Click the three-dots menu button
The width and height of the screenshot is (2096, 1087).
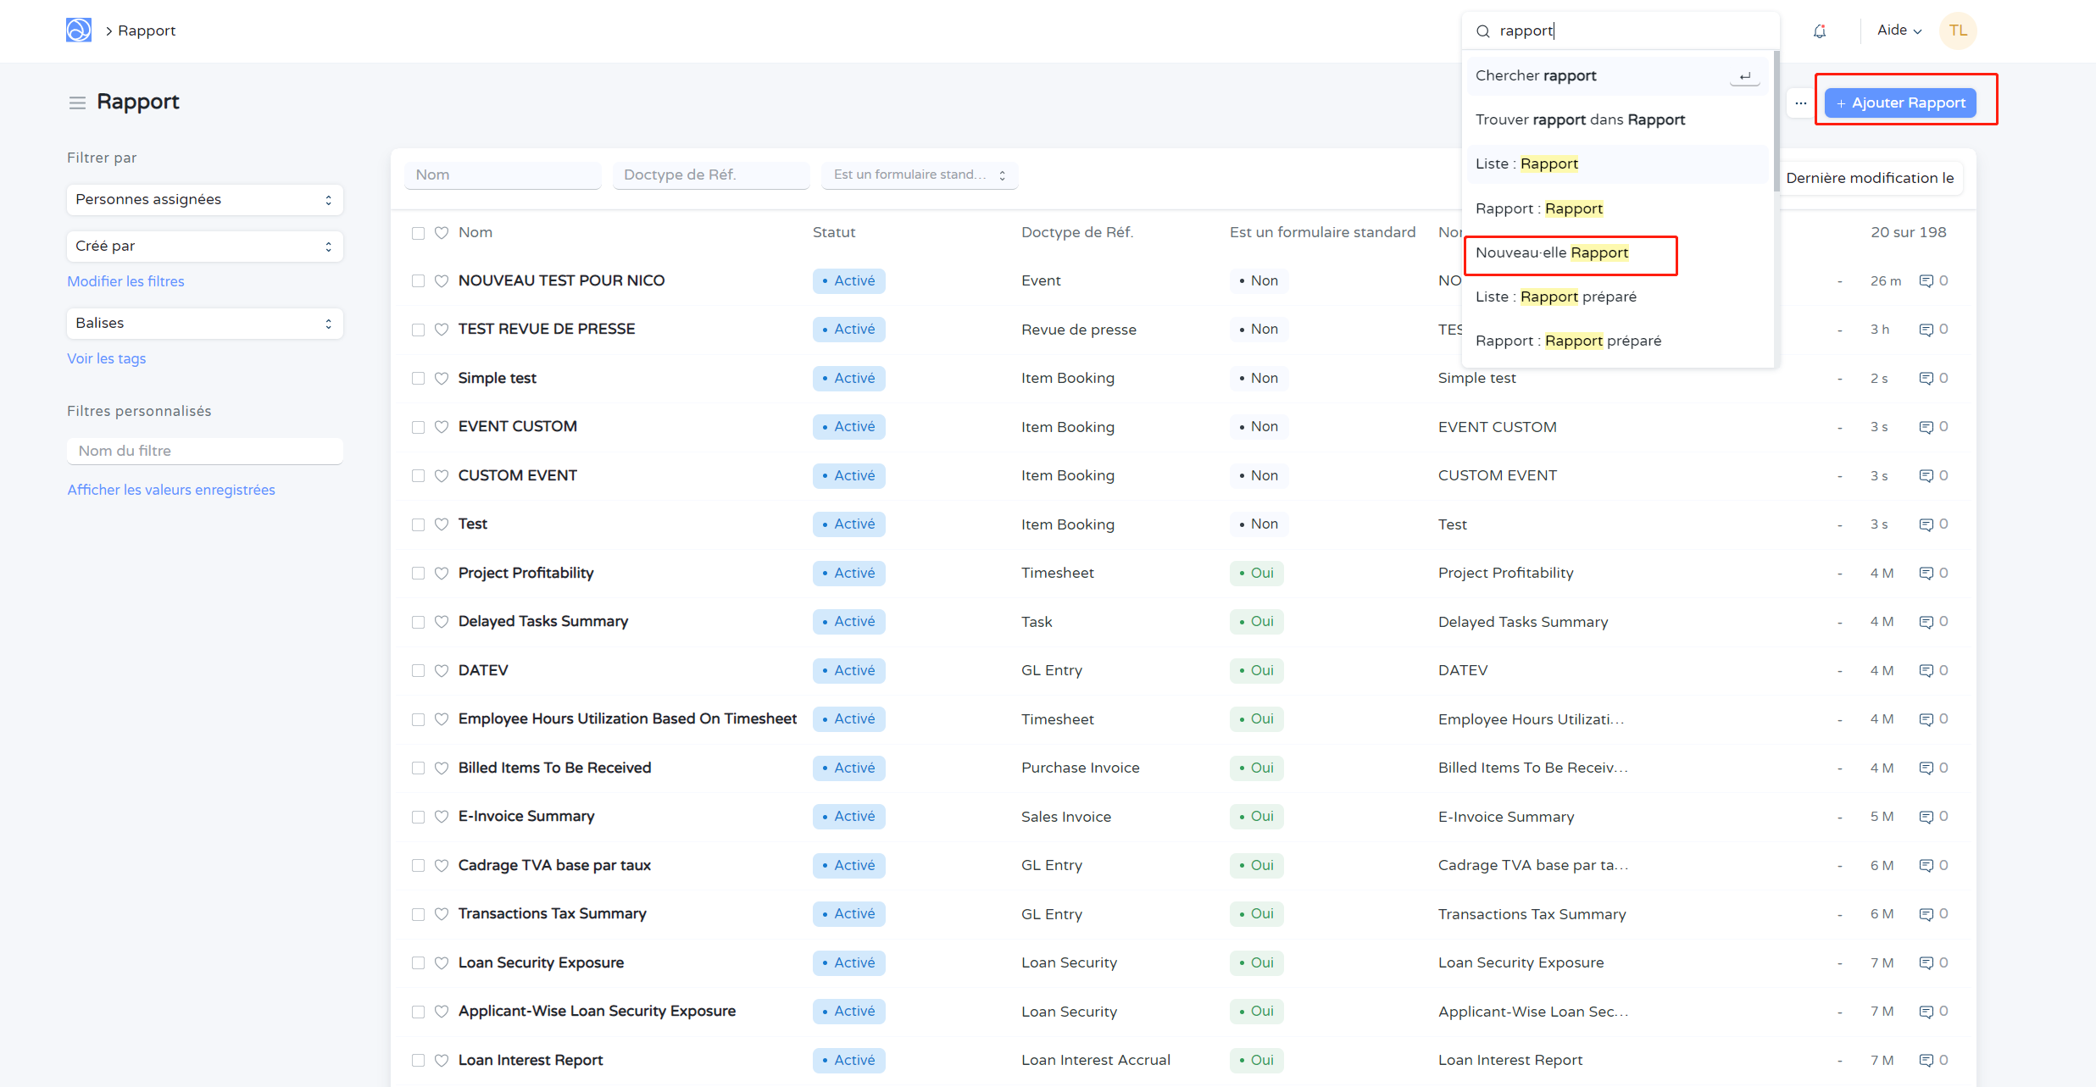click(x=1800, y=103)
